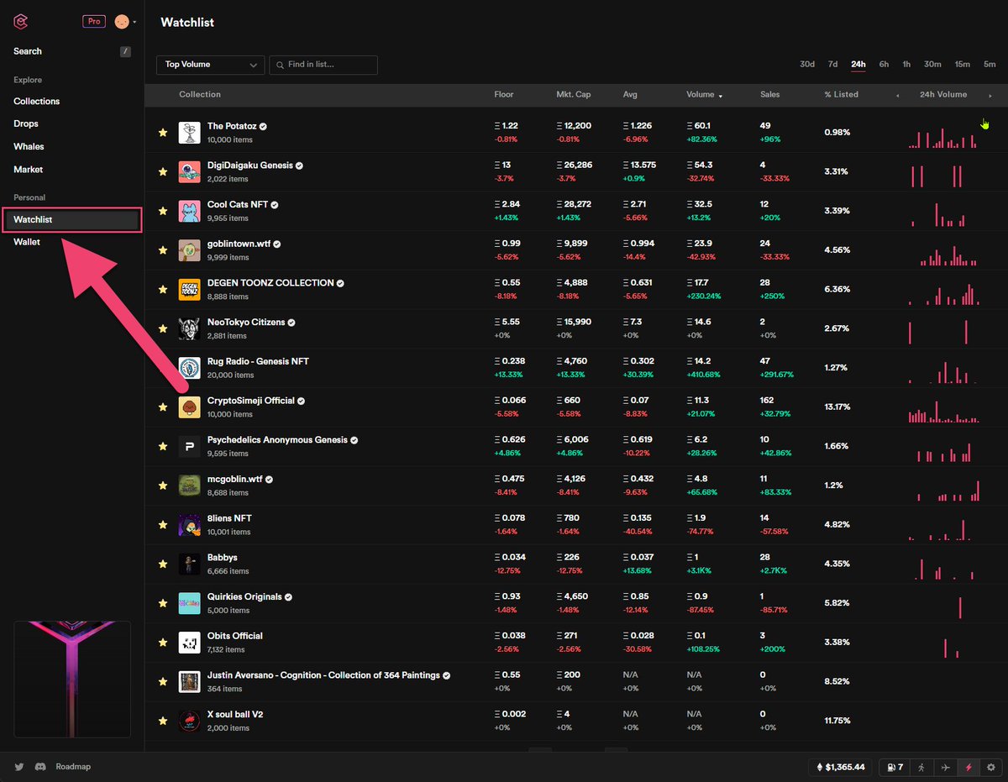This screenshot has height=782, width=1008.
Task: Sort by the % Listed column header
Action: [842, 95]
